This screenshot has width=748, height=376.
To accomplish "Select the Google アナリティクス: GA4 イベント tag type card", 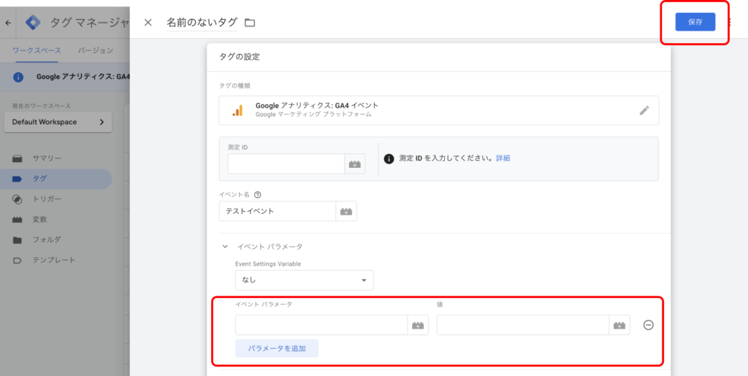I will point(438,110).
